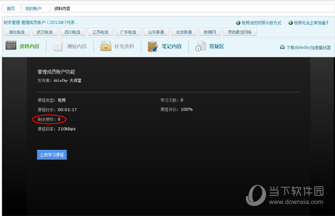The height and width of the screenshot is (216, 335).
Task: Select the 湖北电信 network button
Action: [17, 32]
